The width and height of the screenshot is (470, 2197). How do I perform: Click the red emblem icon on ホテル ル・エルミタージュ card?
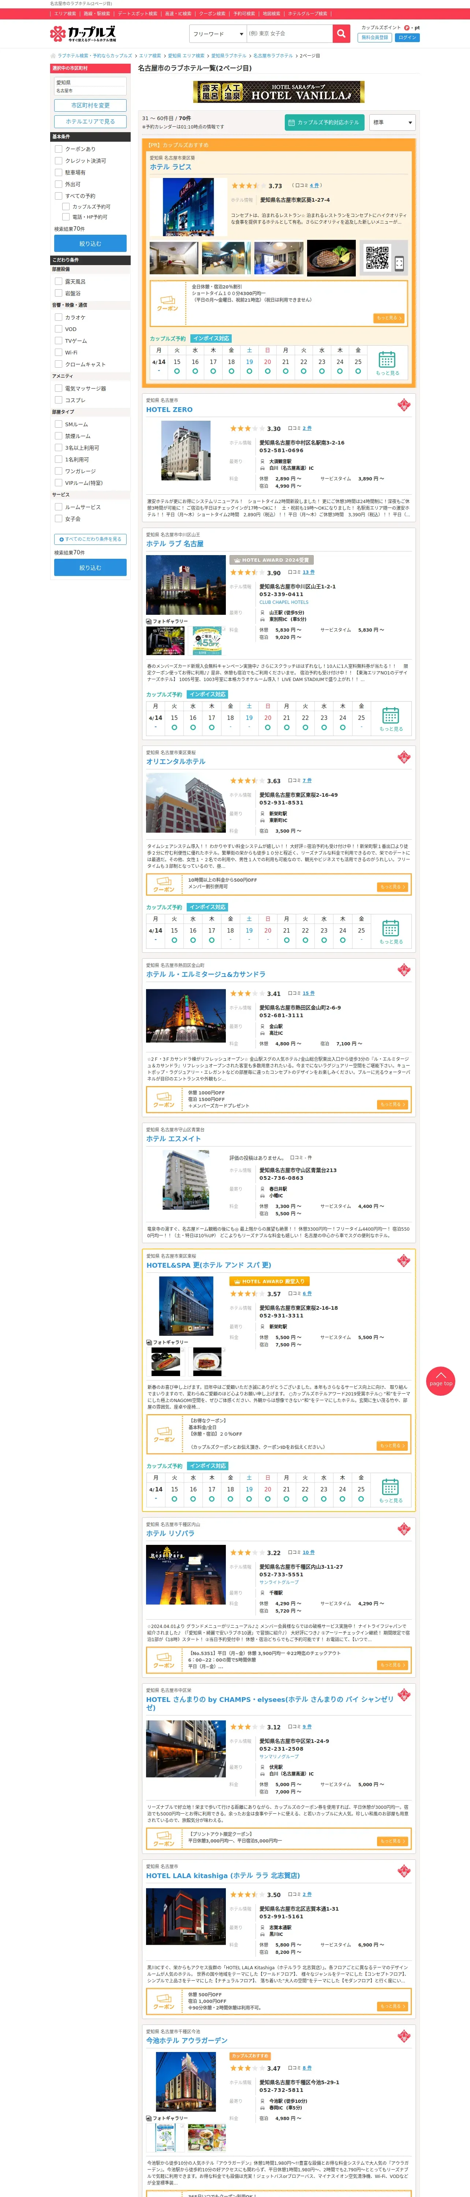tap(404, 969)
